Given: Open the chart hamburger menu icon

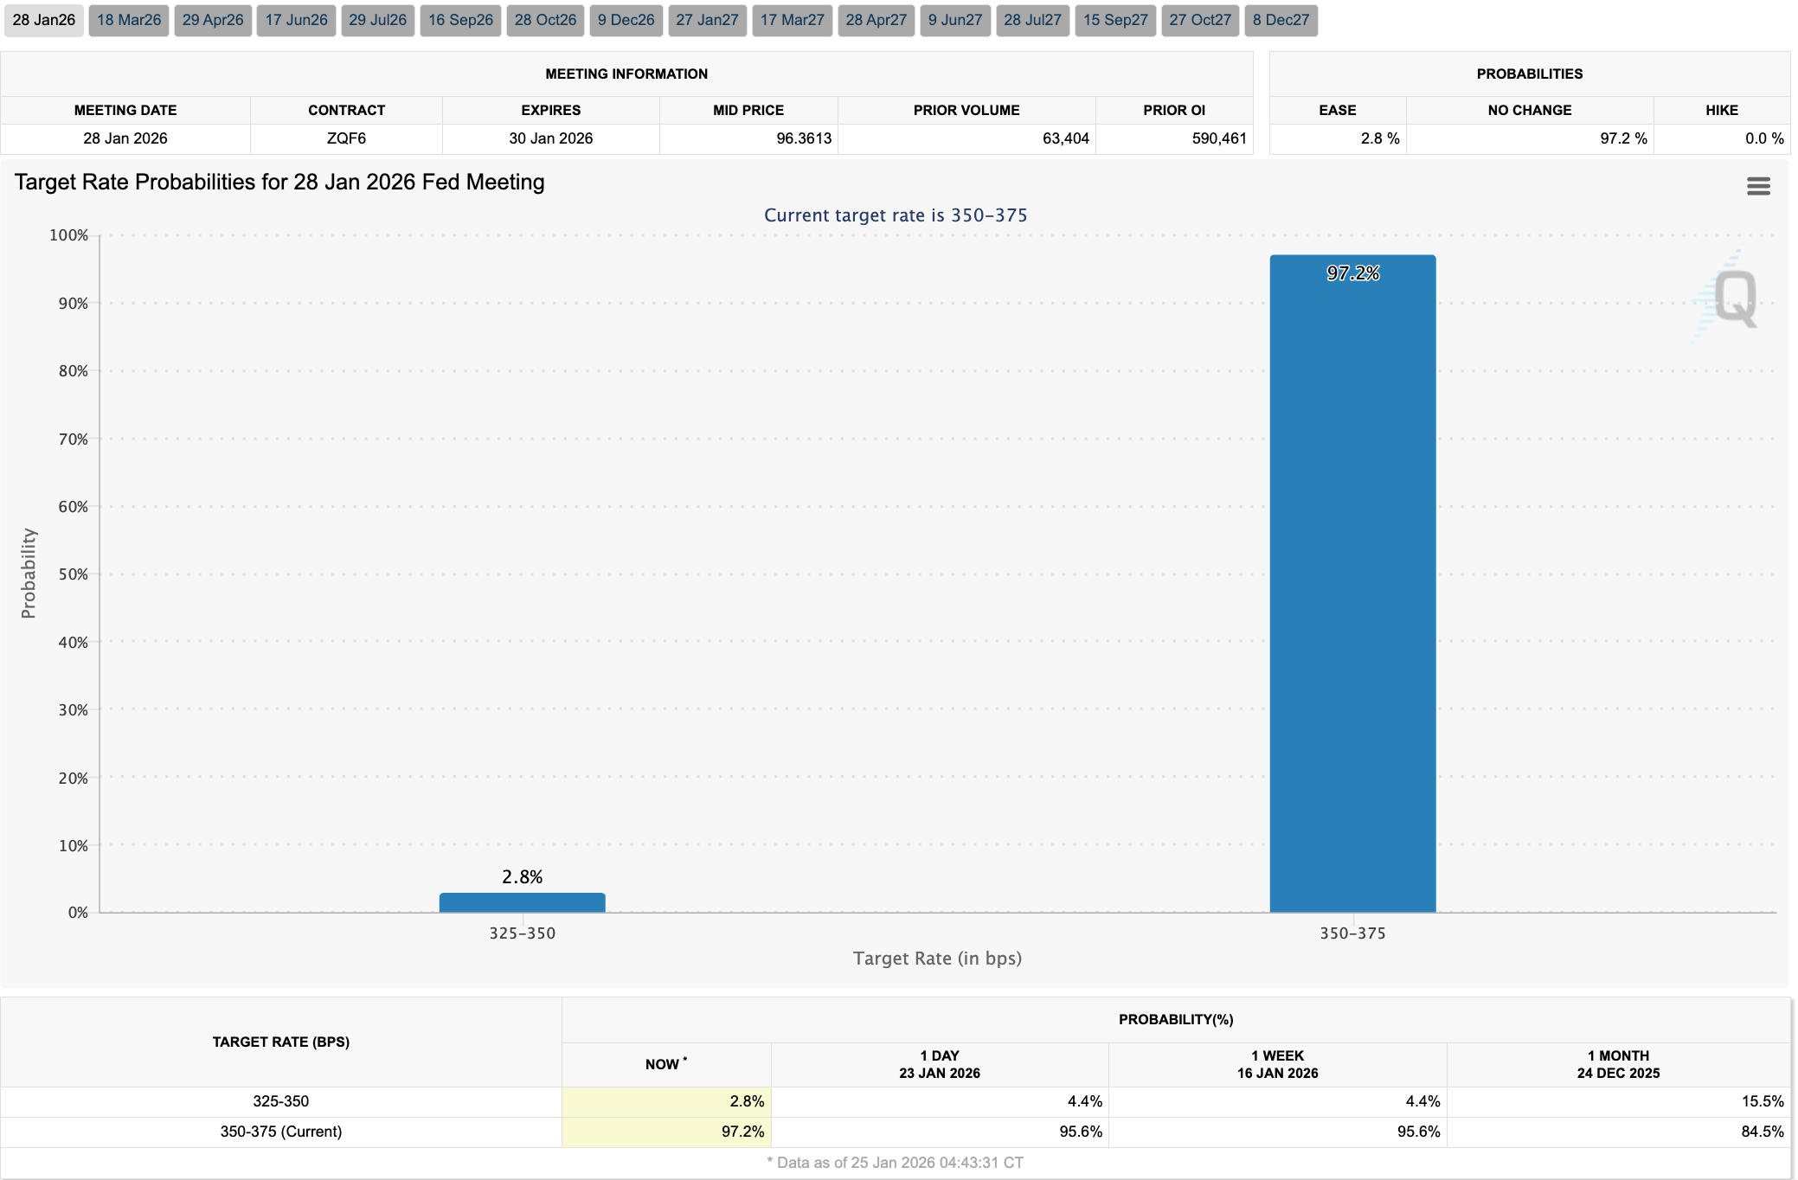Looking at the screenshot, I should 1757,186.
